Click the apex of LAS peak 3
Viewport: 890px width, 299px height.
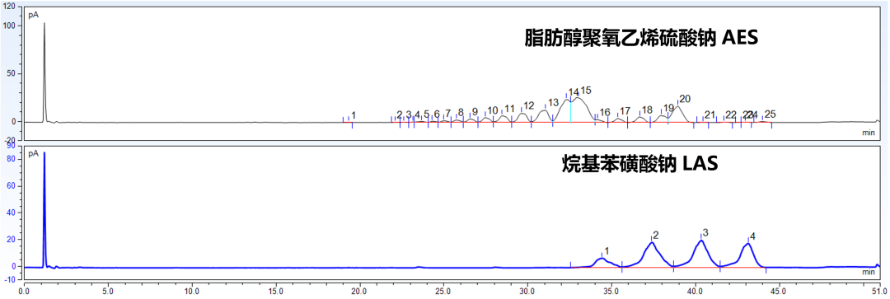coord(701,241)
